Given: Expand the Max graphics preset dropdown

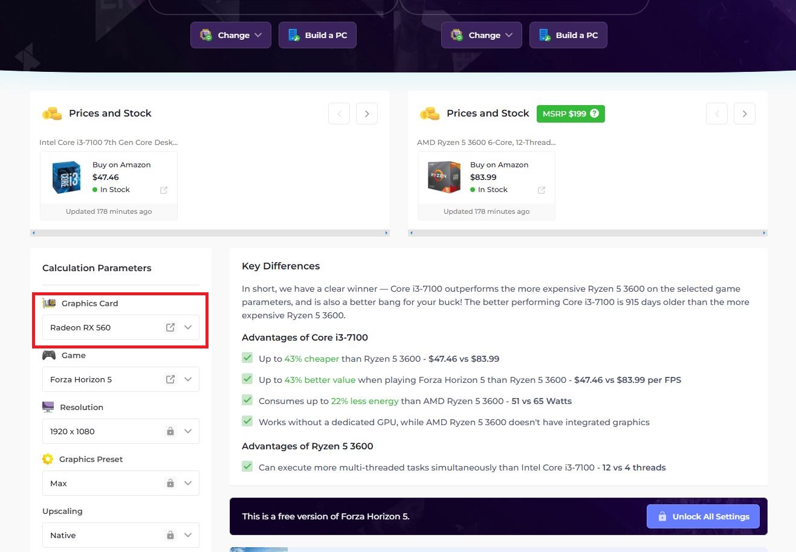Looking at the screenshot, I should (x=188, y=483).
